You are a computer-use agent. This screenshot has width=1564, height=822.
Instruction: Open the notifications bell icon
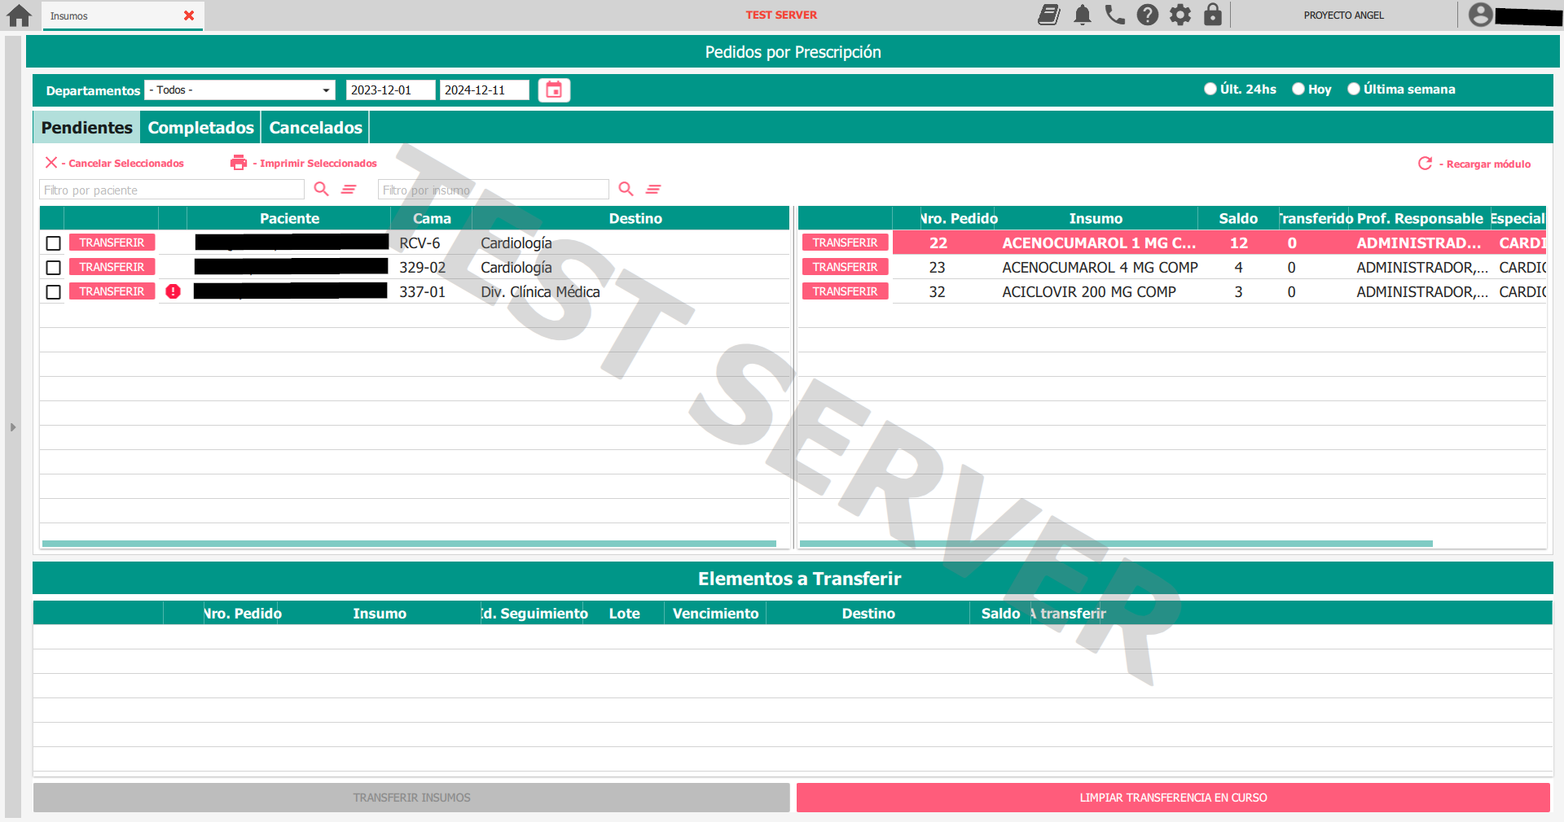[x=1083, y=15]
